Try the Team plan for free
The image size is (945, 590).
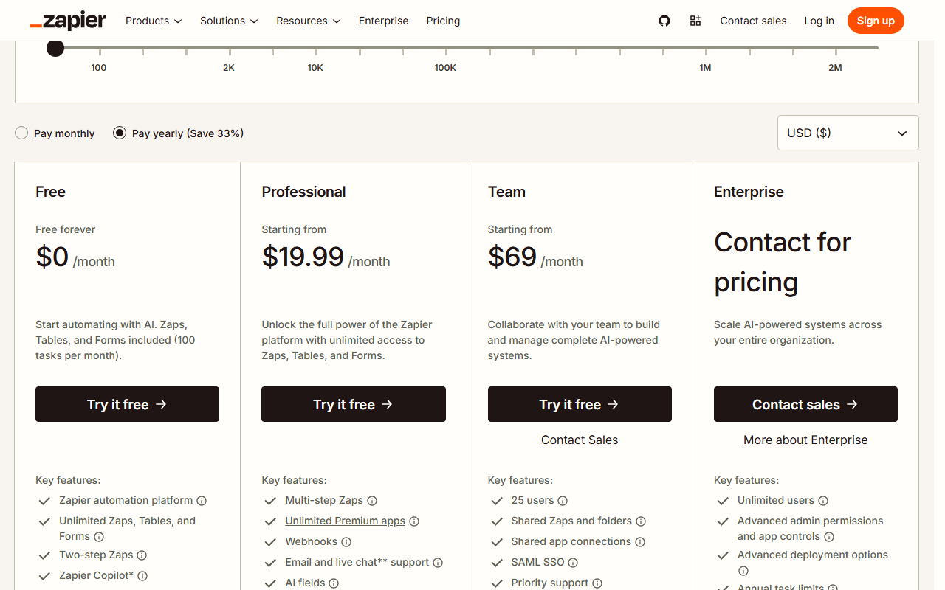pos(580,404)
